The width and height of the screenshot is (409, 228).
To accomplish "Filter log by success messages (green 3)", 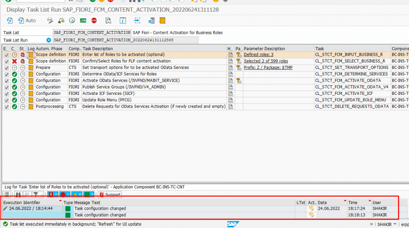I will 89,195.
